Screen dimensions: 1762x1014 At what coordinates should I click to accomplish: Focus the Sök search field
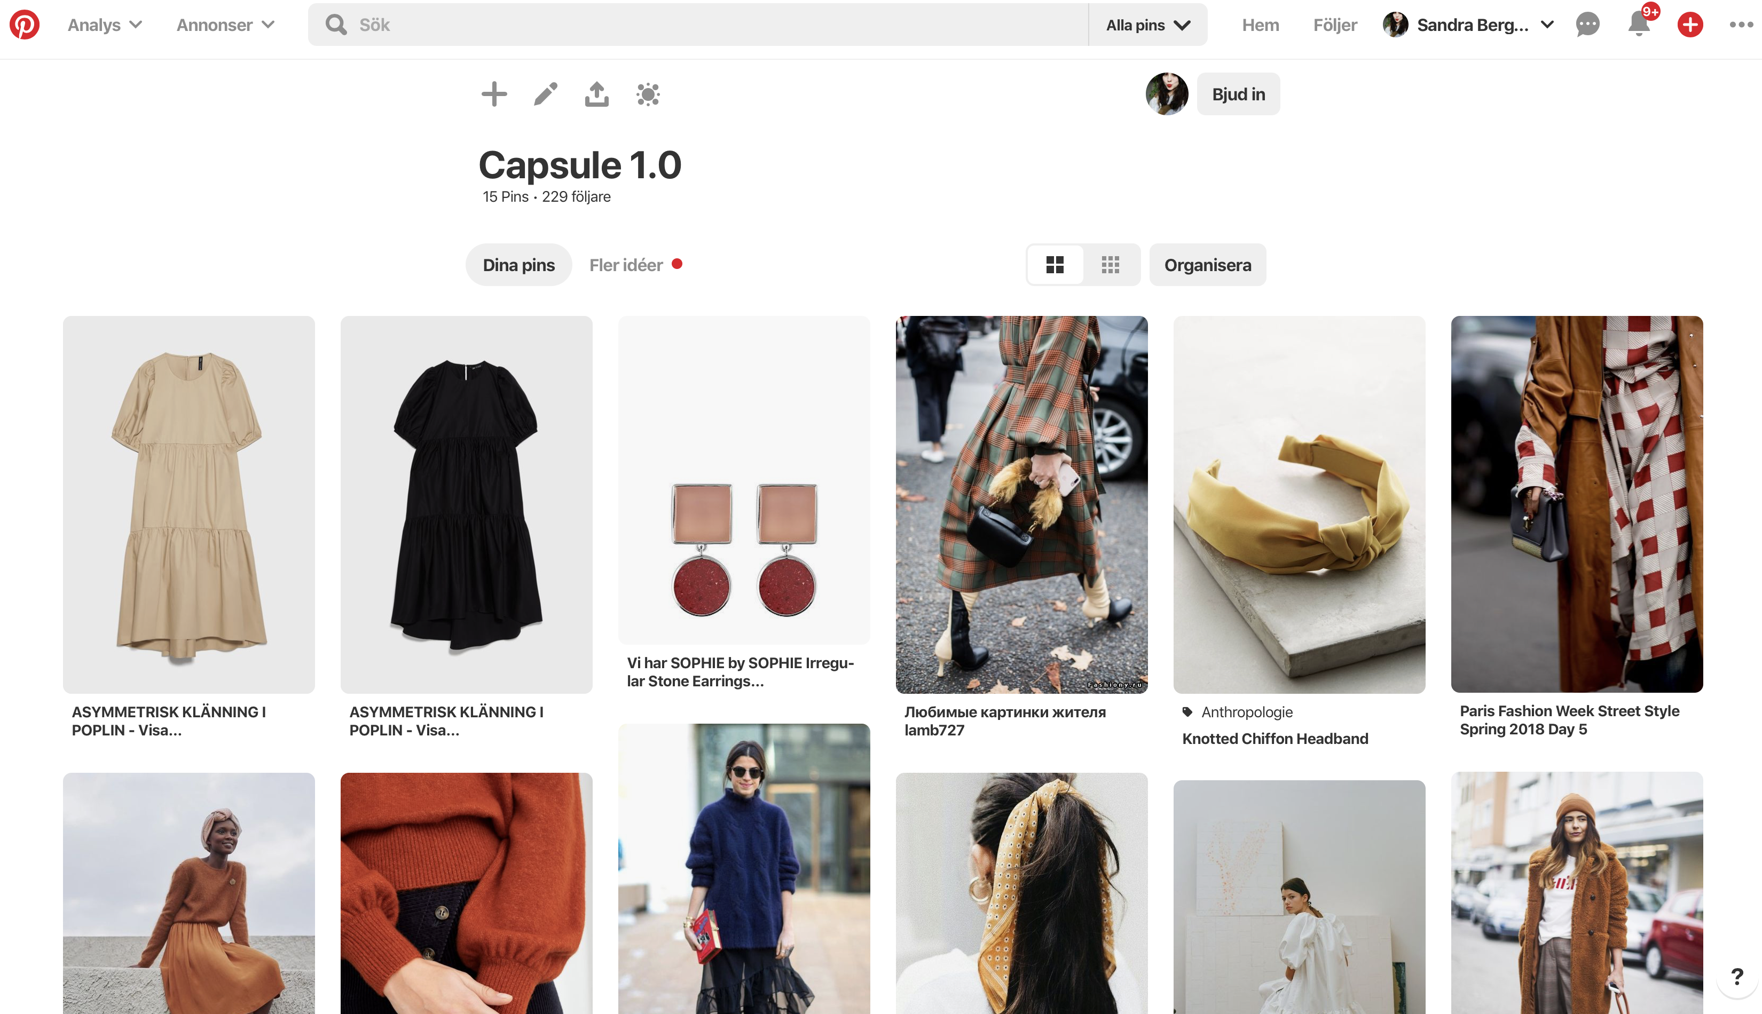(x=697, y=25)
